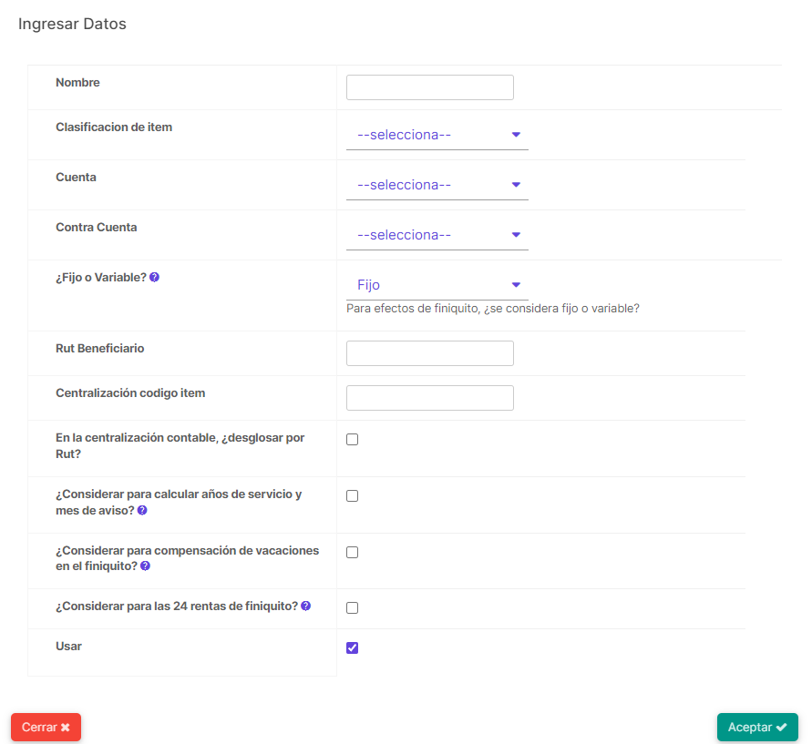Screen dimensions: 812x744
Task: Click the checkmark icon on Aceptar button
Action: coord(781,728)
